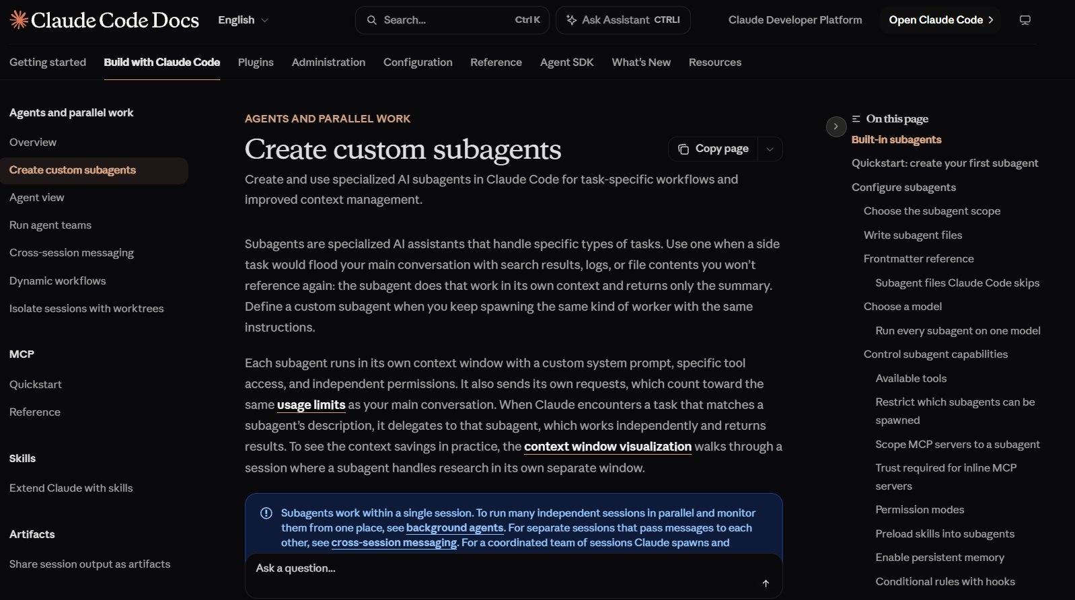
Task: Toggle the theme with the monitor icon
Action: tap(1025, 20)
